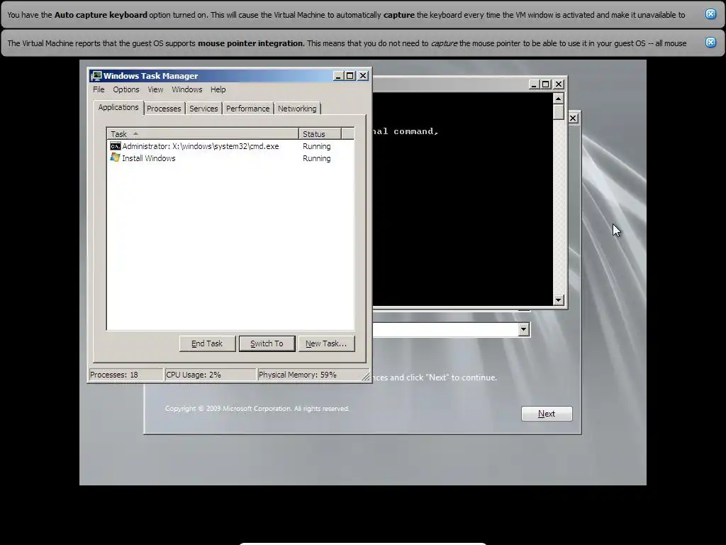Open the Windows menu
726x545 pixels.
(187, 89)
